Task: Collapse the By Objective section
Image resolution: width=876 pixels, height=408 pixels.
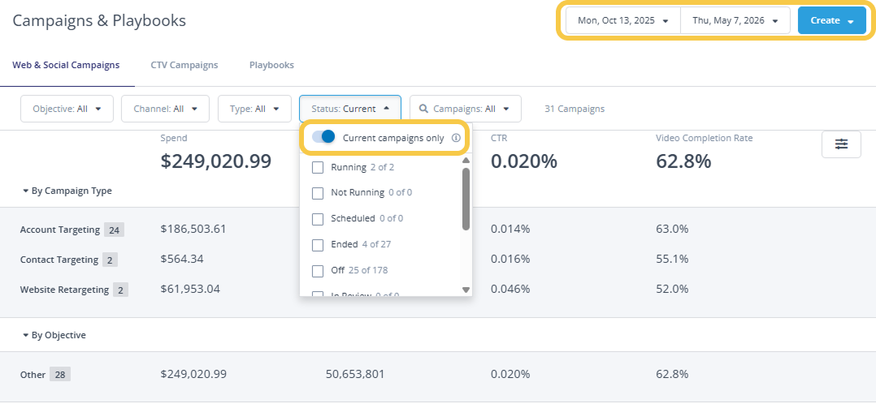Action: coord(54,336)
